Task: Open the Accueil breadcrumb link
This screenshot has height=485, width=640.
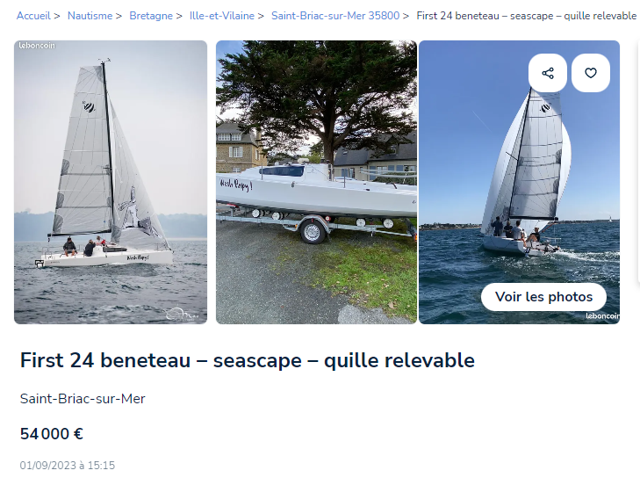Action: pyautogui.click(x=33, y=16)
